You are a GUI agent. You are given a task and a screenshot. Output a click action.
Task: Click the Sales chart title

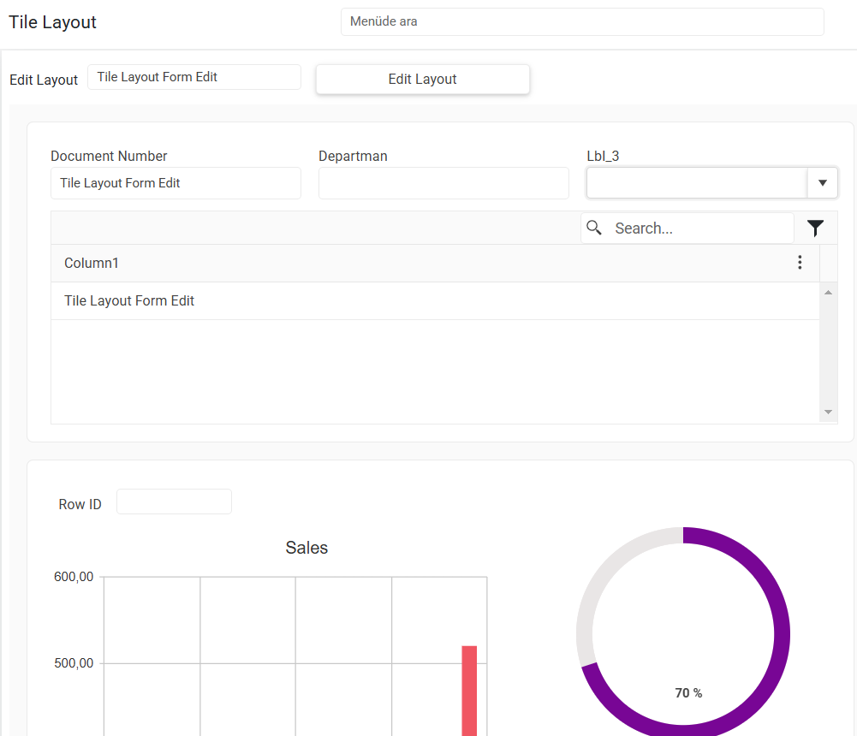(306, 548)
